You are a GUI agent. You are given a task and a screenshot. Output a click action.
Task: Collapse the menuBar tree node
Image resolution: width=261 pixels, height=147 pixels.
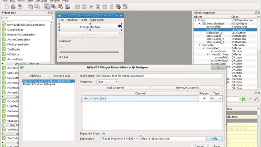(199, 45)
